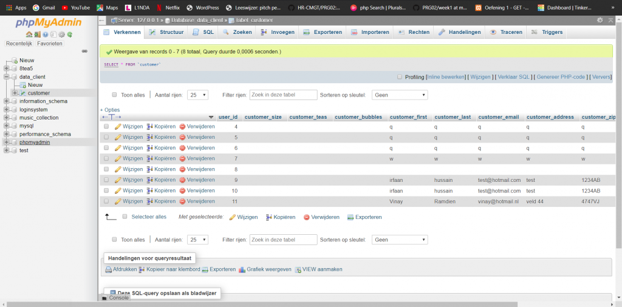
Task: Click the Inline bewerken link
Action: [446, 77]
